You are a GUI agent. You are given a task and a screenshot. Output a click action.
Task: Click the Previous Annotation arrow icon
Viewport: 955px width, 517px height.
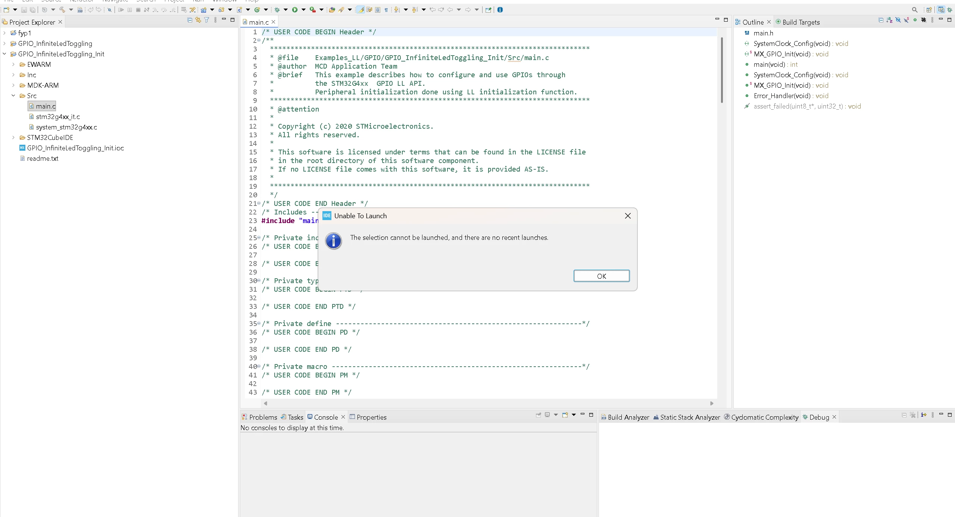(414, 10)
